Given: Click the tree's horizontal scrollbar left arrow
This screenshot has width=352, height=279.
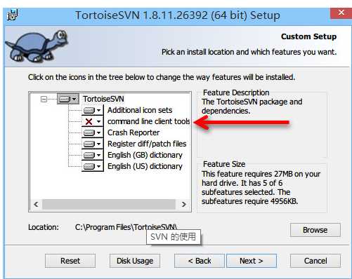Looking at the screenshot, I should pyautogui.click(x=36, y=205).
